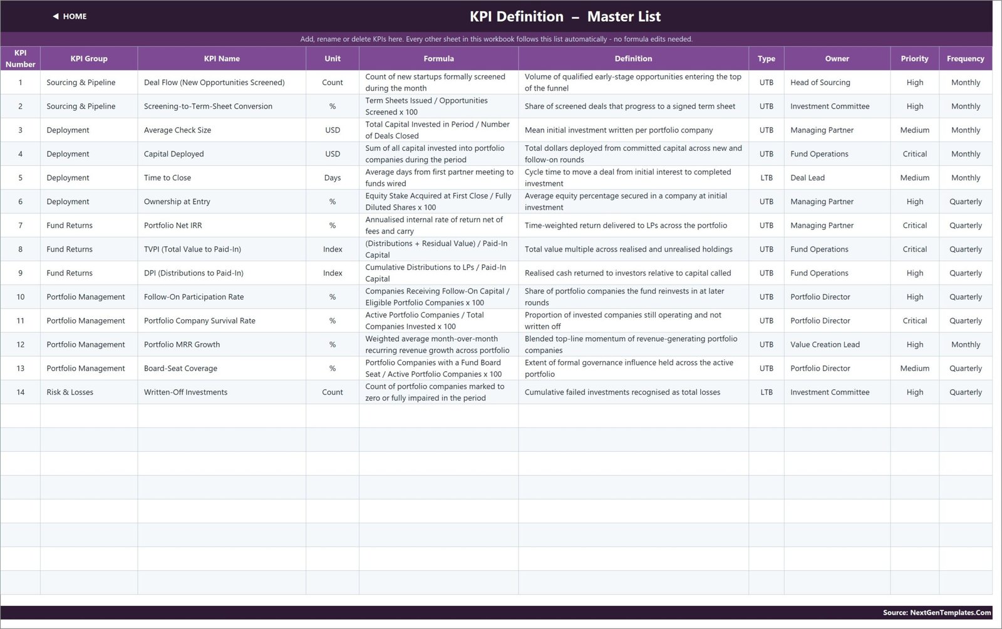The height and width of the screenshot is (629, 1002).
Task: Click the Board-Seat Coverage cell
Action: pyautogui.click(x=222, y=368)
